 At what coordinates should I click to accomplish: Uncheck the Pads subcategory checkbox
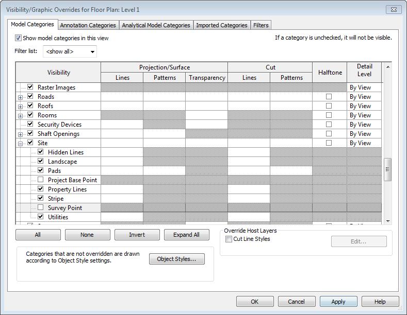pyautogui.click(x=40, y=170)
